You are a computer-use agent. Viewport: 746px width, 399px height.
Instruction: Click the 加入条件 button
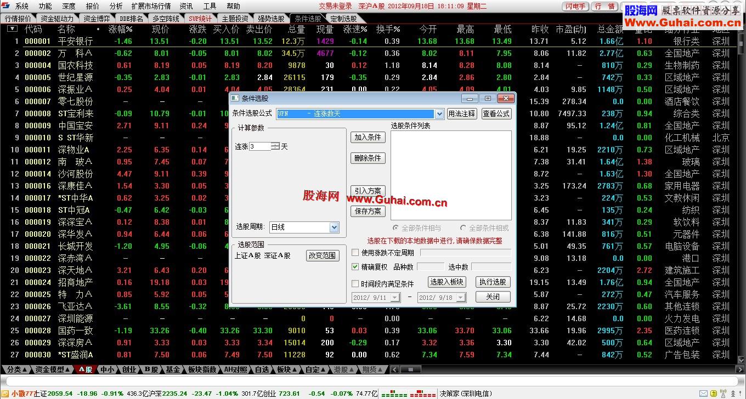click(368, 137)
